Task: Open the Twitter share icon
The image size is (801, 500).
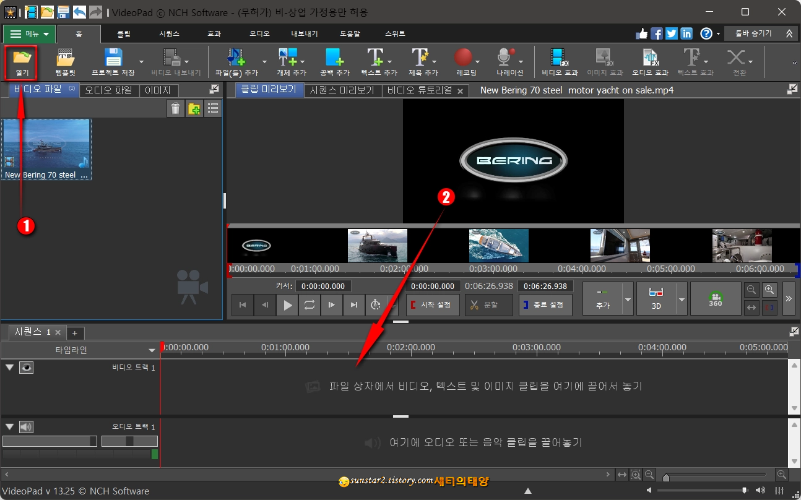Action: (x=672, y=33)
